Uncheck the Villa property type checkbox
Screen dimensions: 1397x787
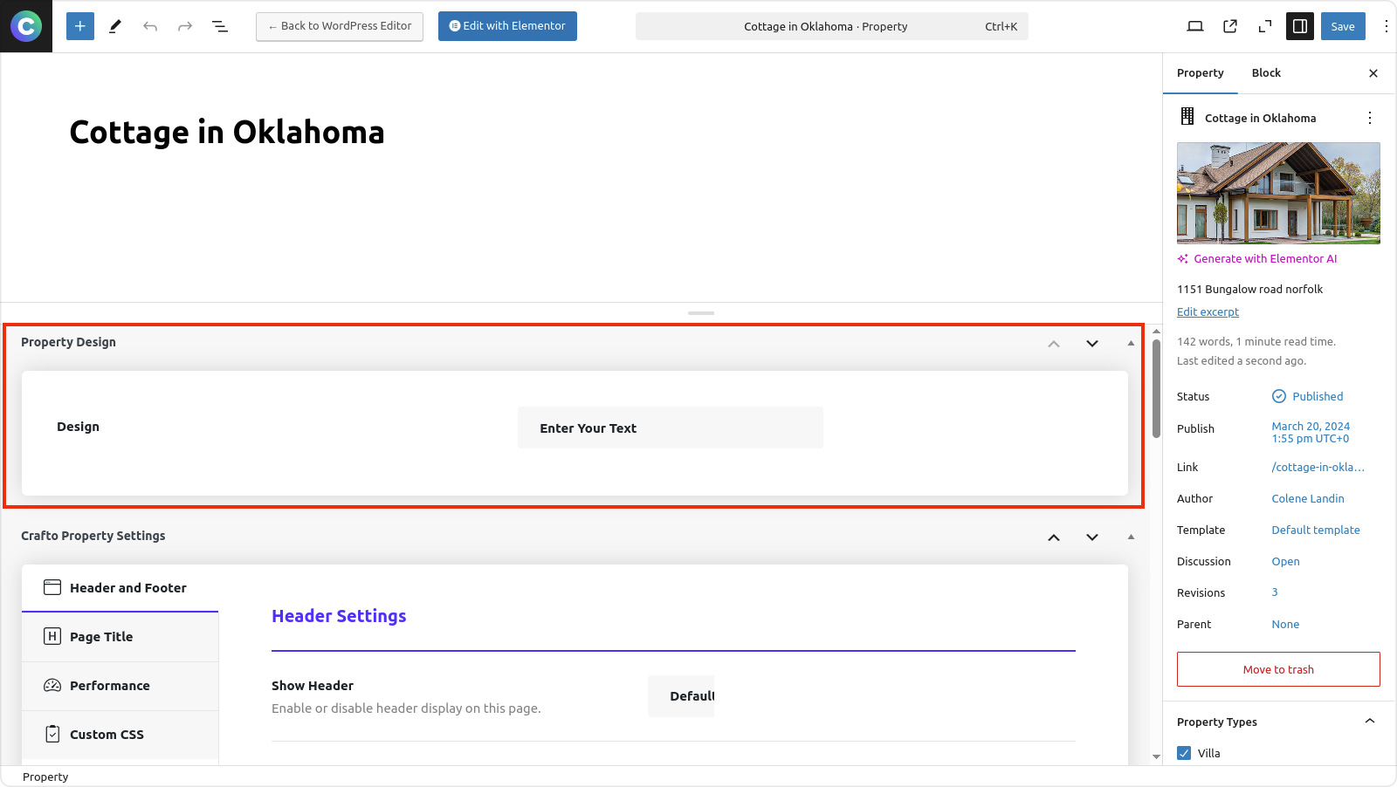click(x=1184, y=753)
